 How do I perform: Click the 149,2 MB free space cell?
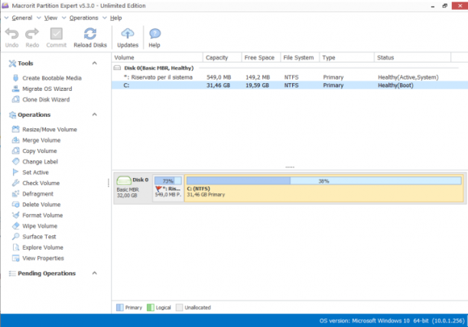coord(258,77)
